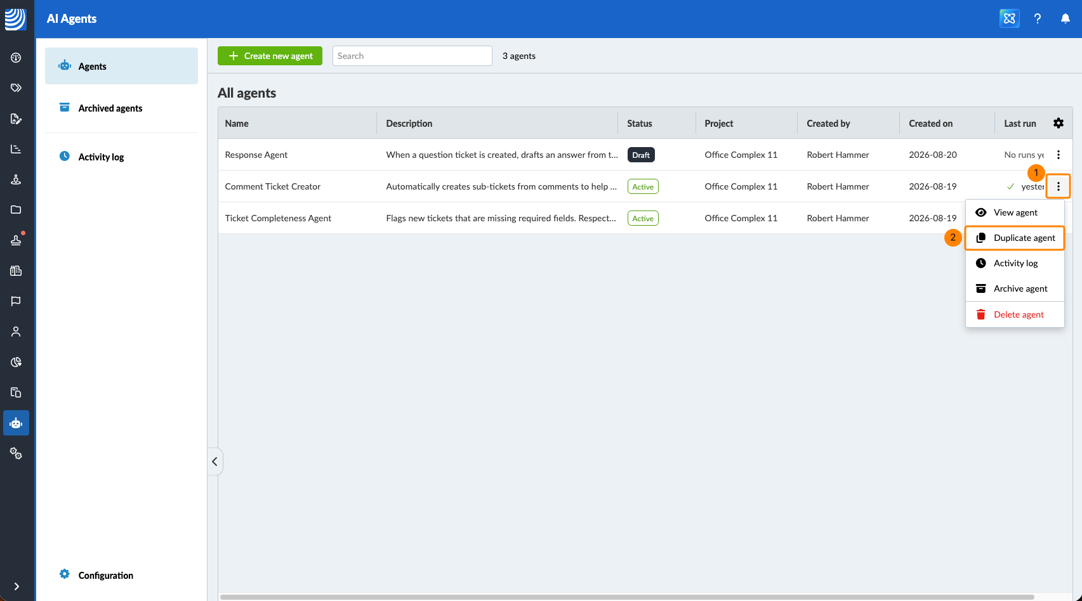Screen dimensions: 1082x601
Task: Open the stamp icon with red notification dot
Action: click(x=16, y=240)
